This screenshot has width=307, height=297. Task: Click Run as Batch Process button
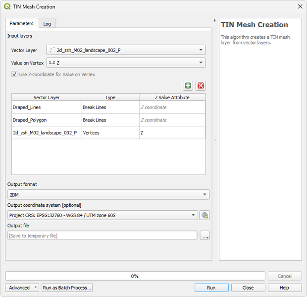(67, 288)
